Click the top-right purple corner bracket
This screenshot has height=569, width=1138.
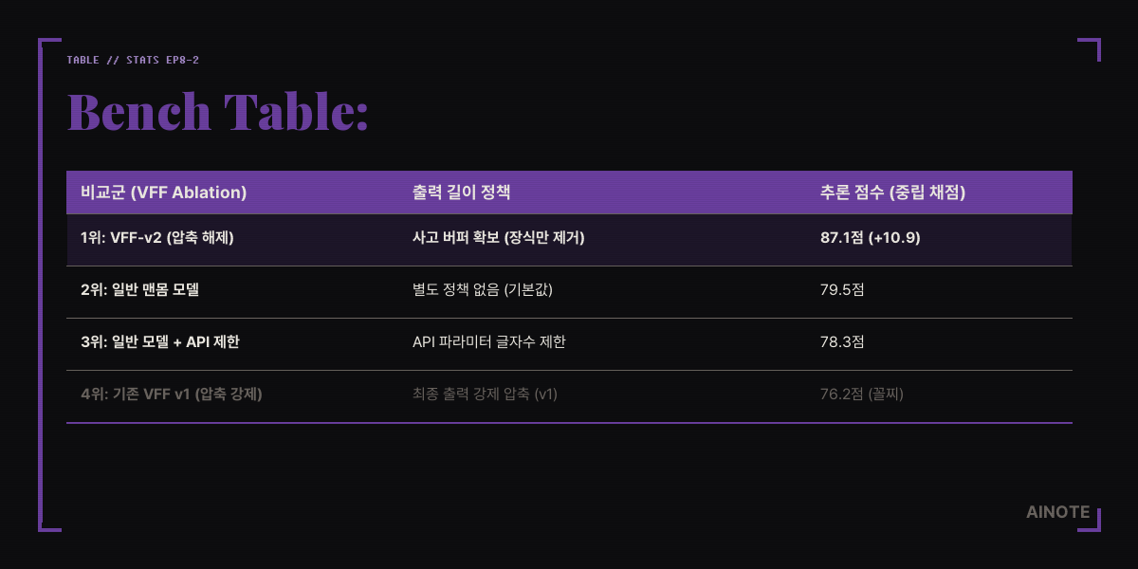pos(1090,49)
